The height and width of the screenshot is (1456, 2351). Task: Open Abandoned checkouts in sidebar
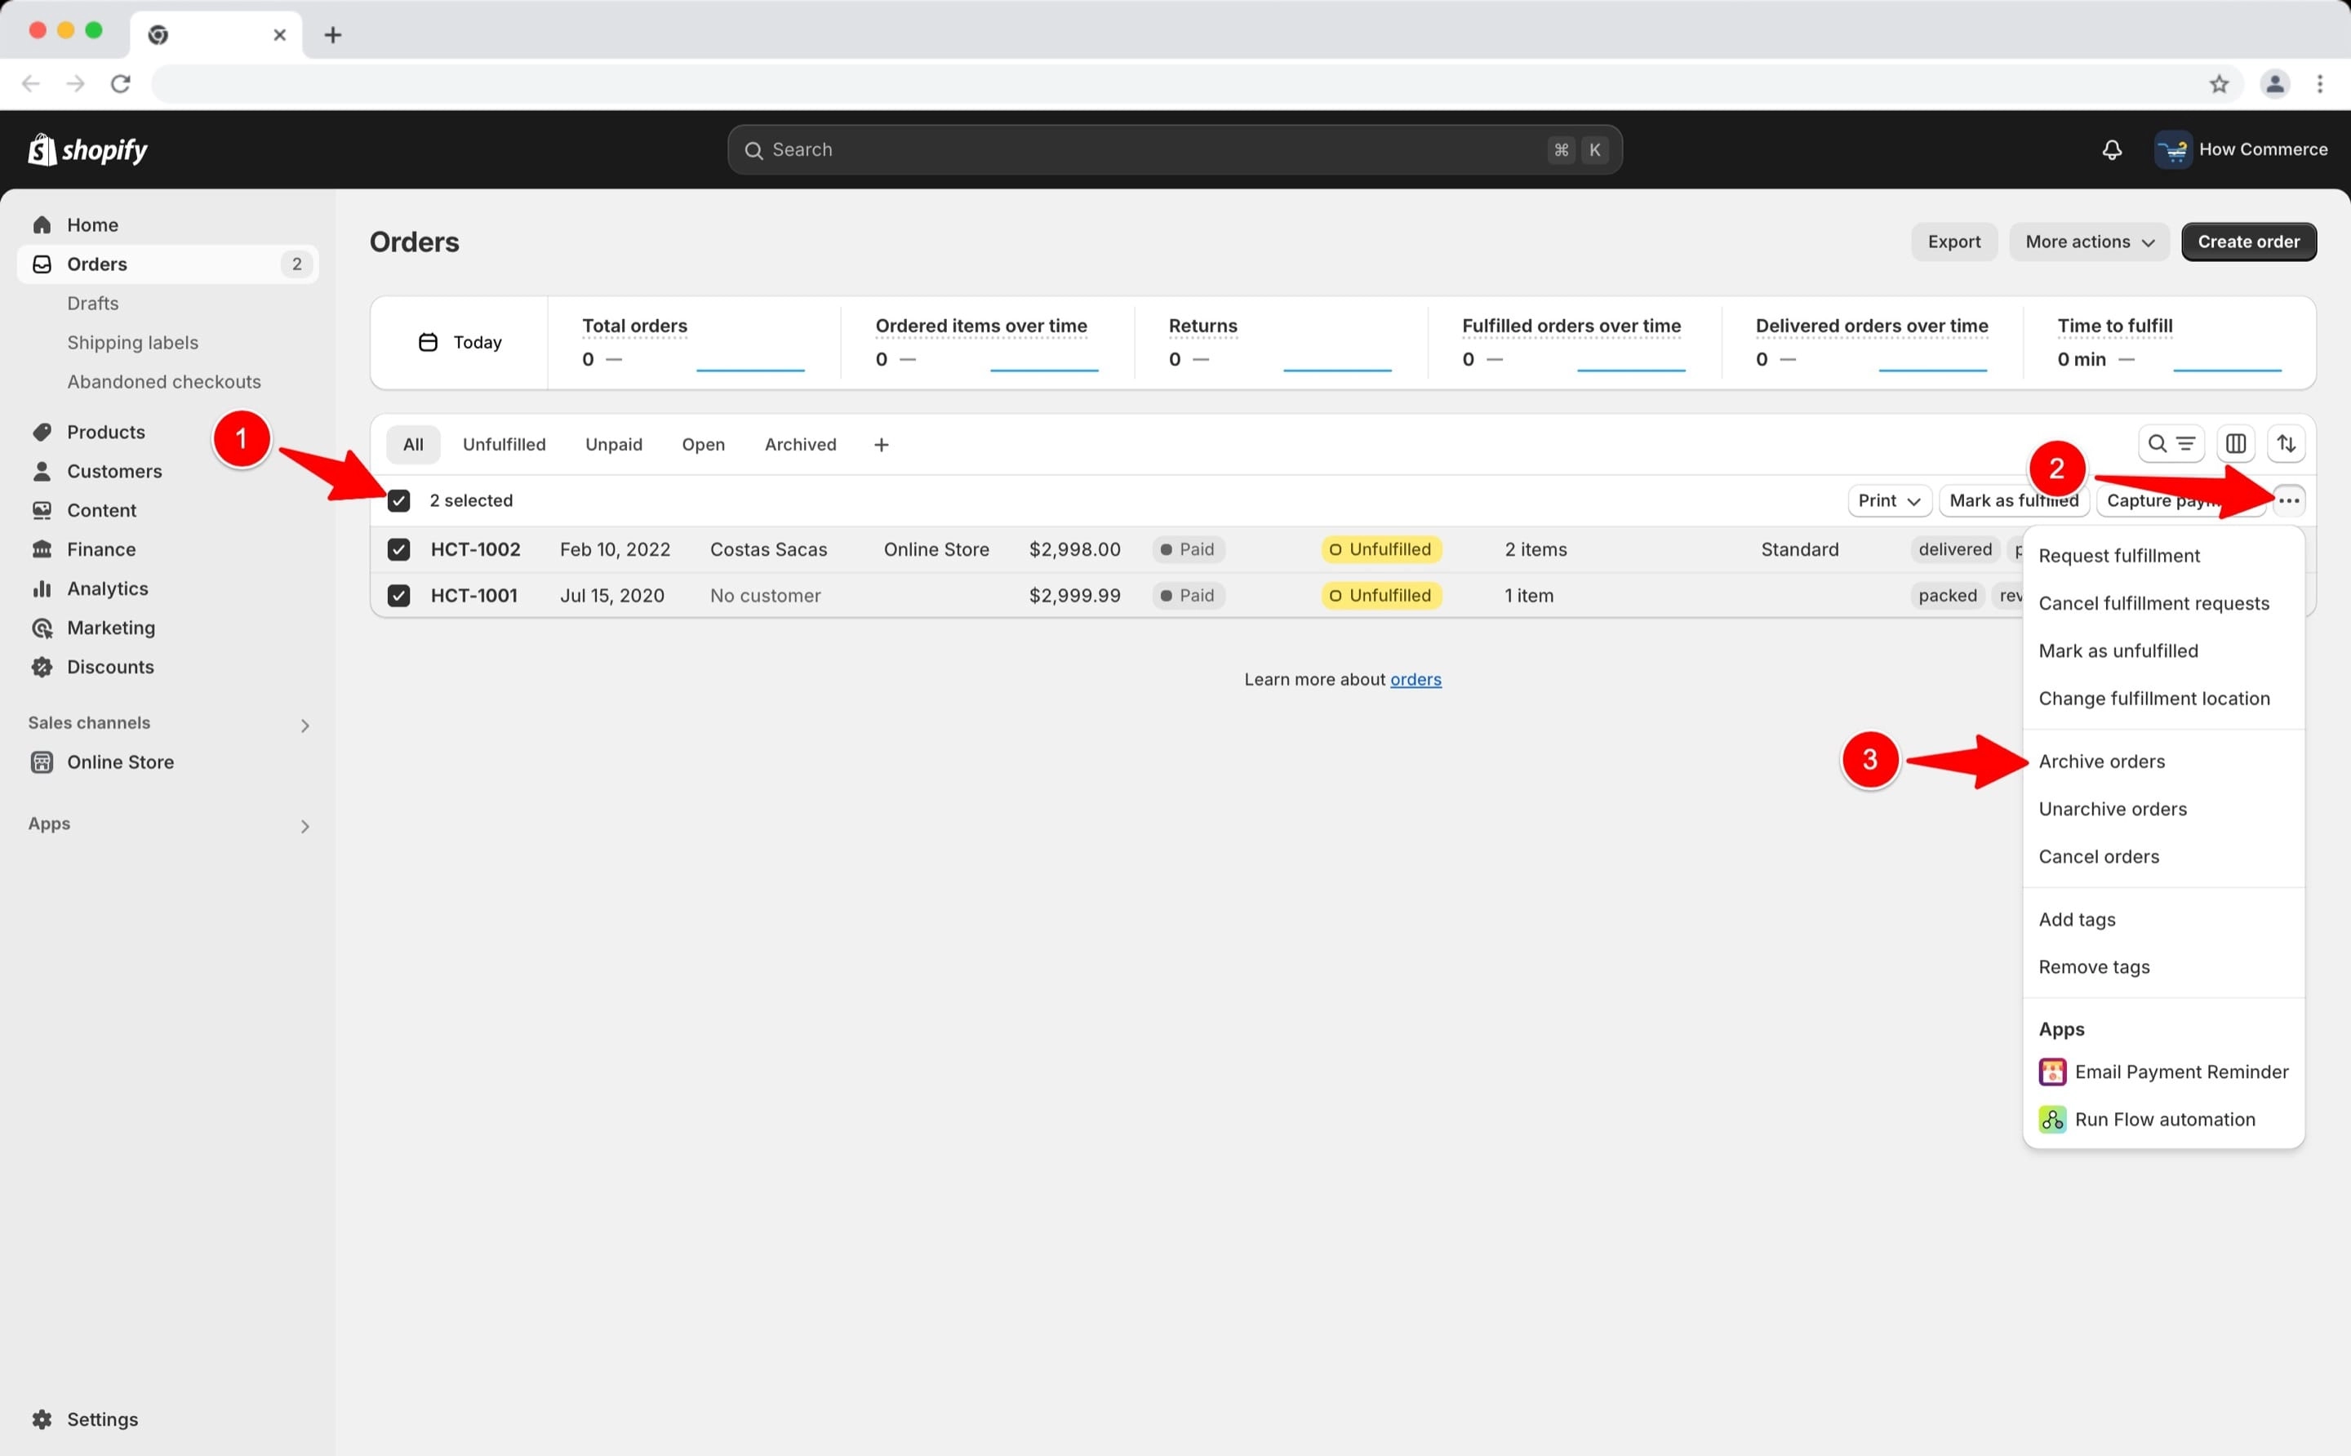pyautogui.click(x=164, y=381)
